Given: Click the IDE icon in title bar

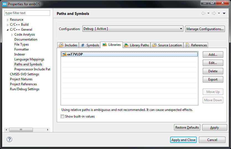Looking at the screenshot, I should click(x=4, y=4).
